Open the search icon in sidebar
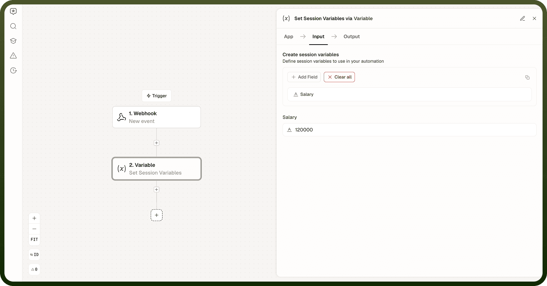This screenshot has width=547, height=286. click(x=13, y=26)
